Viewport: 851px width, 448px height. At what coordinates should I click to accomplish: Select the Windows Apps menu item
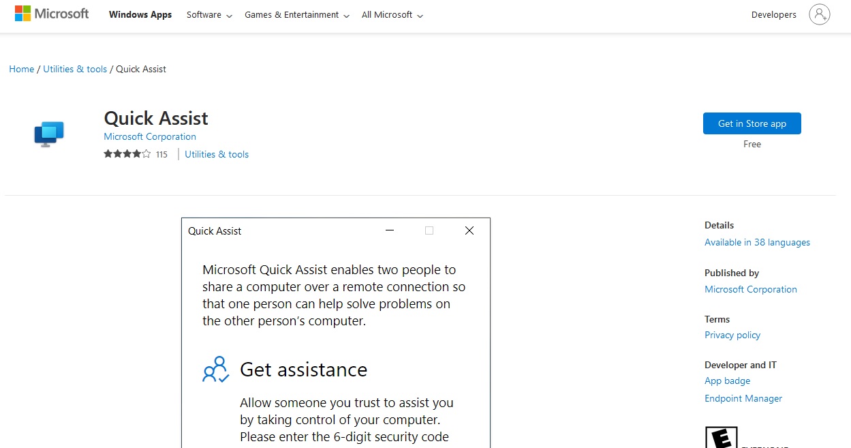[140, 14]
